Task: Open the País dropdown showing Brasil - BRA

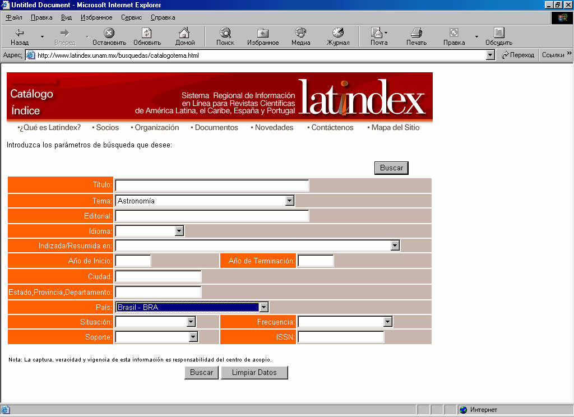Action: pyautogui.click(x=263, y=307)
